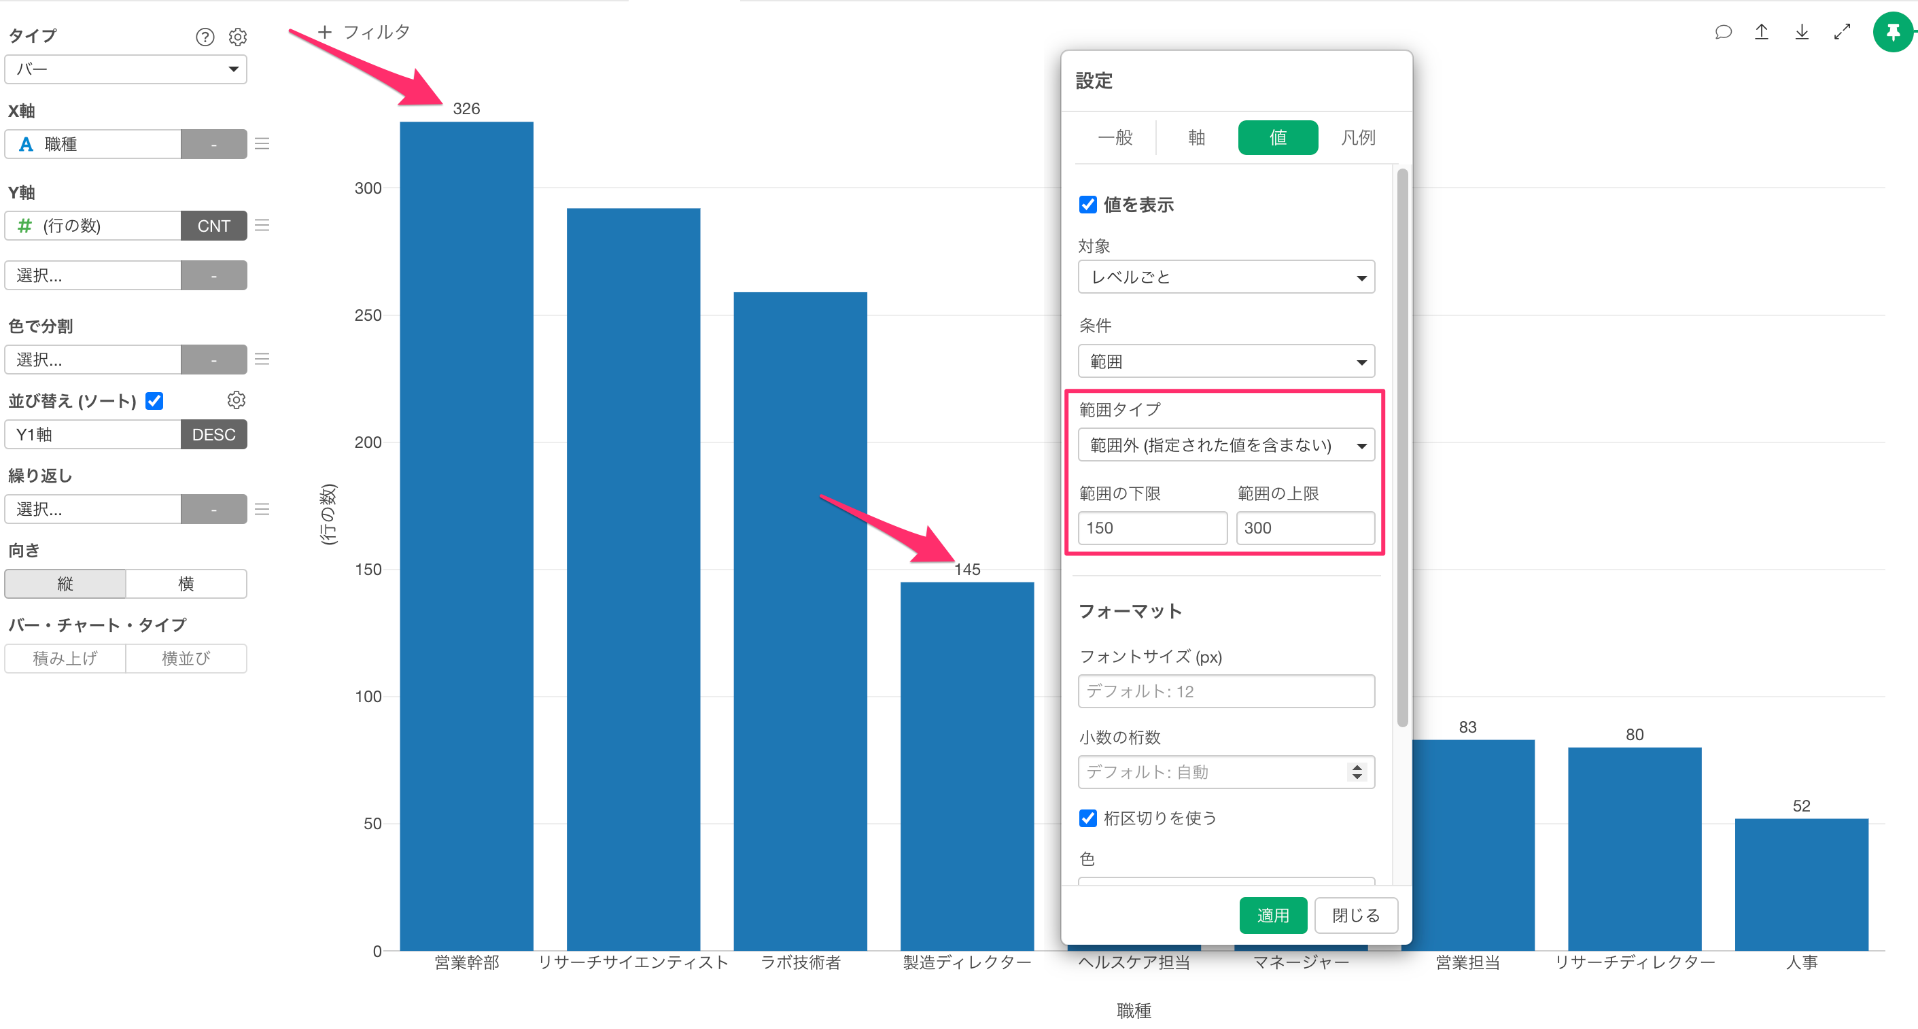Click settings dialog vertical scrollbar
Viewport: 1918px width, 1029px height.
(x=1402, y=448)
